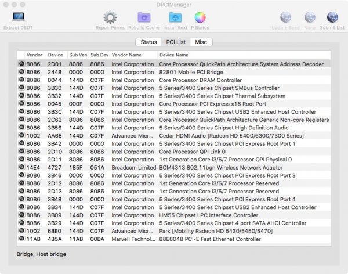The width and height of the screenshot is (348, 274).
Task: Select '5 Series/3400 Series Chipset SMBus Controller' text
Action: tap(219, 88)
